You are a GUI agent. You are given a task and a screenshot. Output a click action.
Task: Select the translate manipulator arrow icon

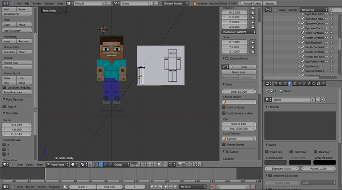(101, 164)
